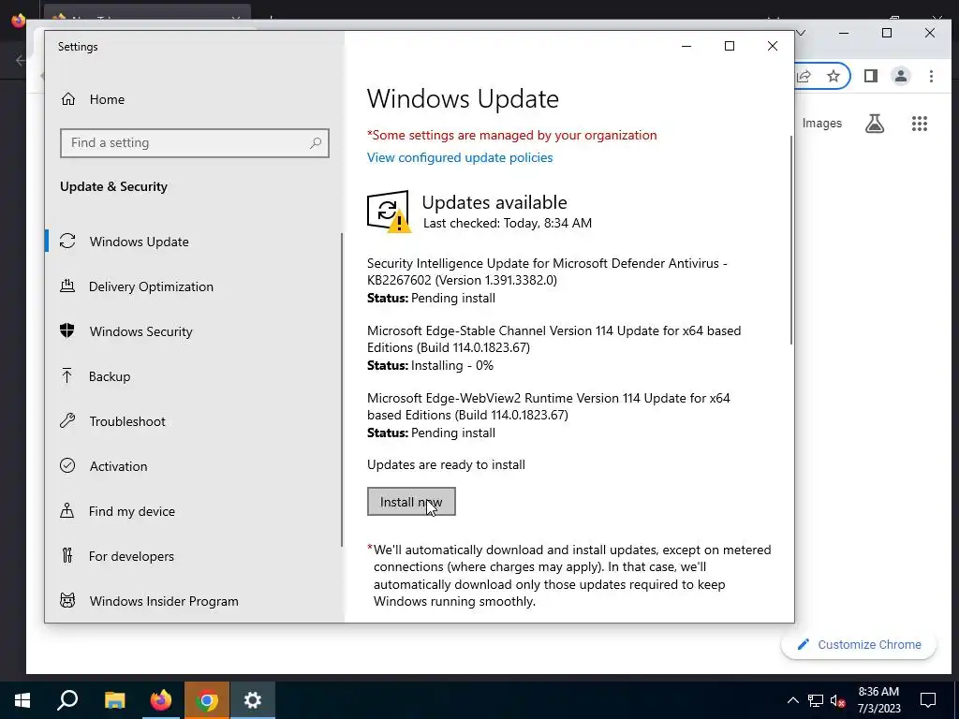Image resolution: width=959 pixels, height=719 pixels.
Task: Minimize the Settings window
Action: [x=686, y=47]
